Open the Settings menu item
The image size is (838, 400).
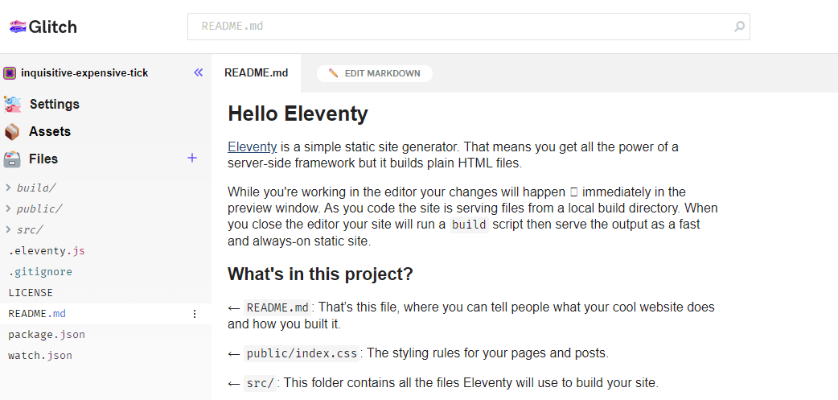(55, 104)
